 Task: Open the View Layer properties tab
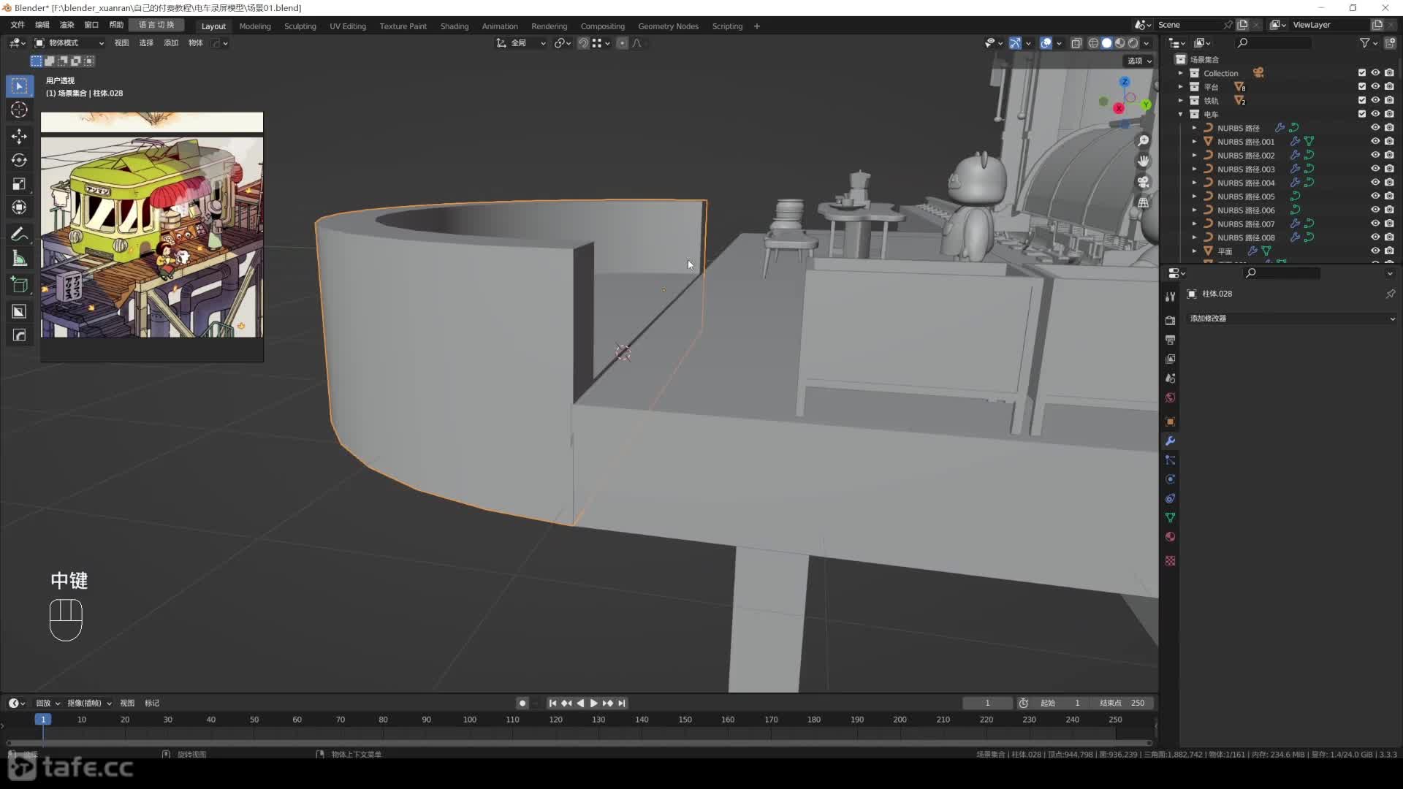tap(1170, 359)
